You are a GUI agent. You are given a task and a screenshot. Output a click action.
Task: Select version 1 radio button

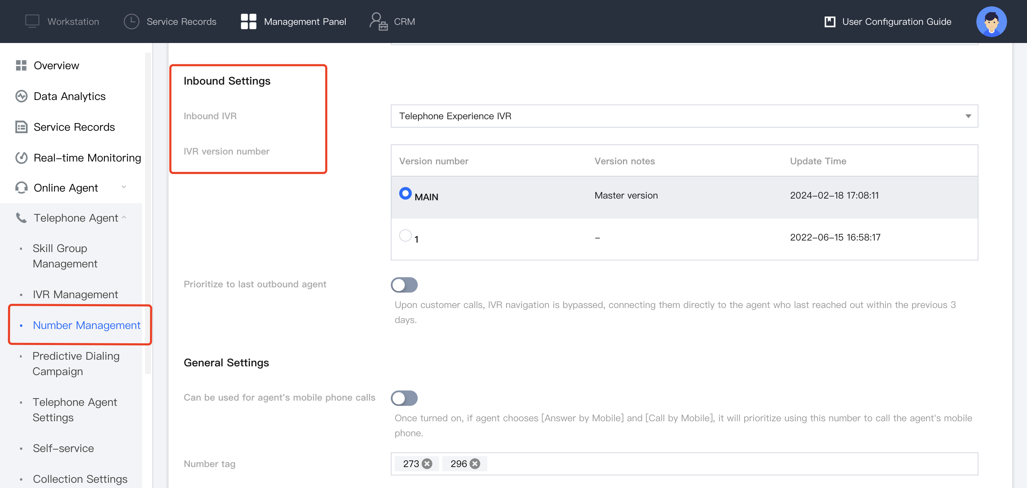(x=405, y=236)
